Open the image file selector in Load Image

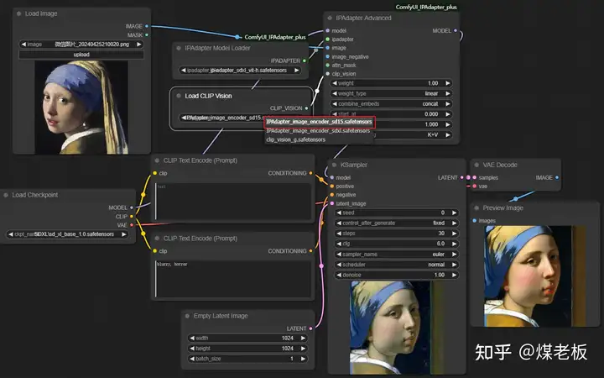(81, 45)
